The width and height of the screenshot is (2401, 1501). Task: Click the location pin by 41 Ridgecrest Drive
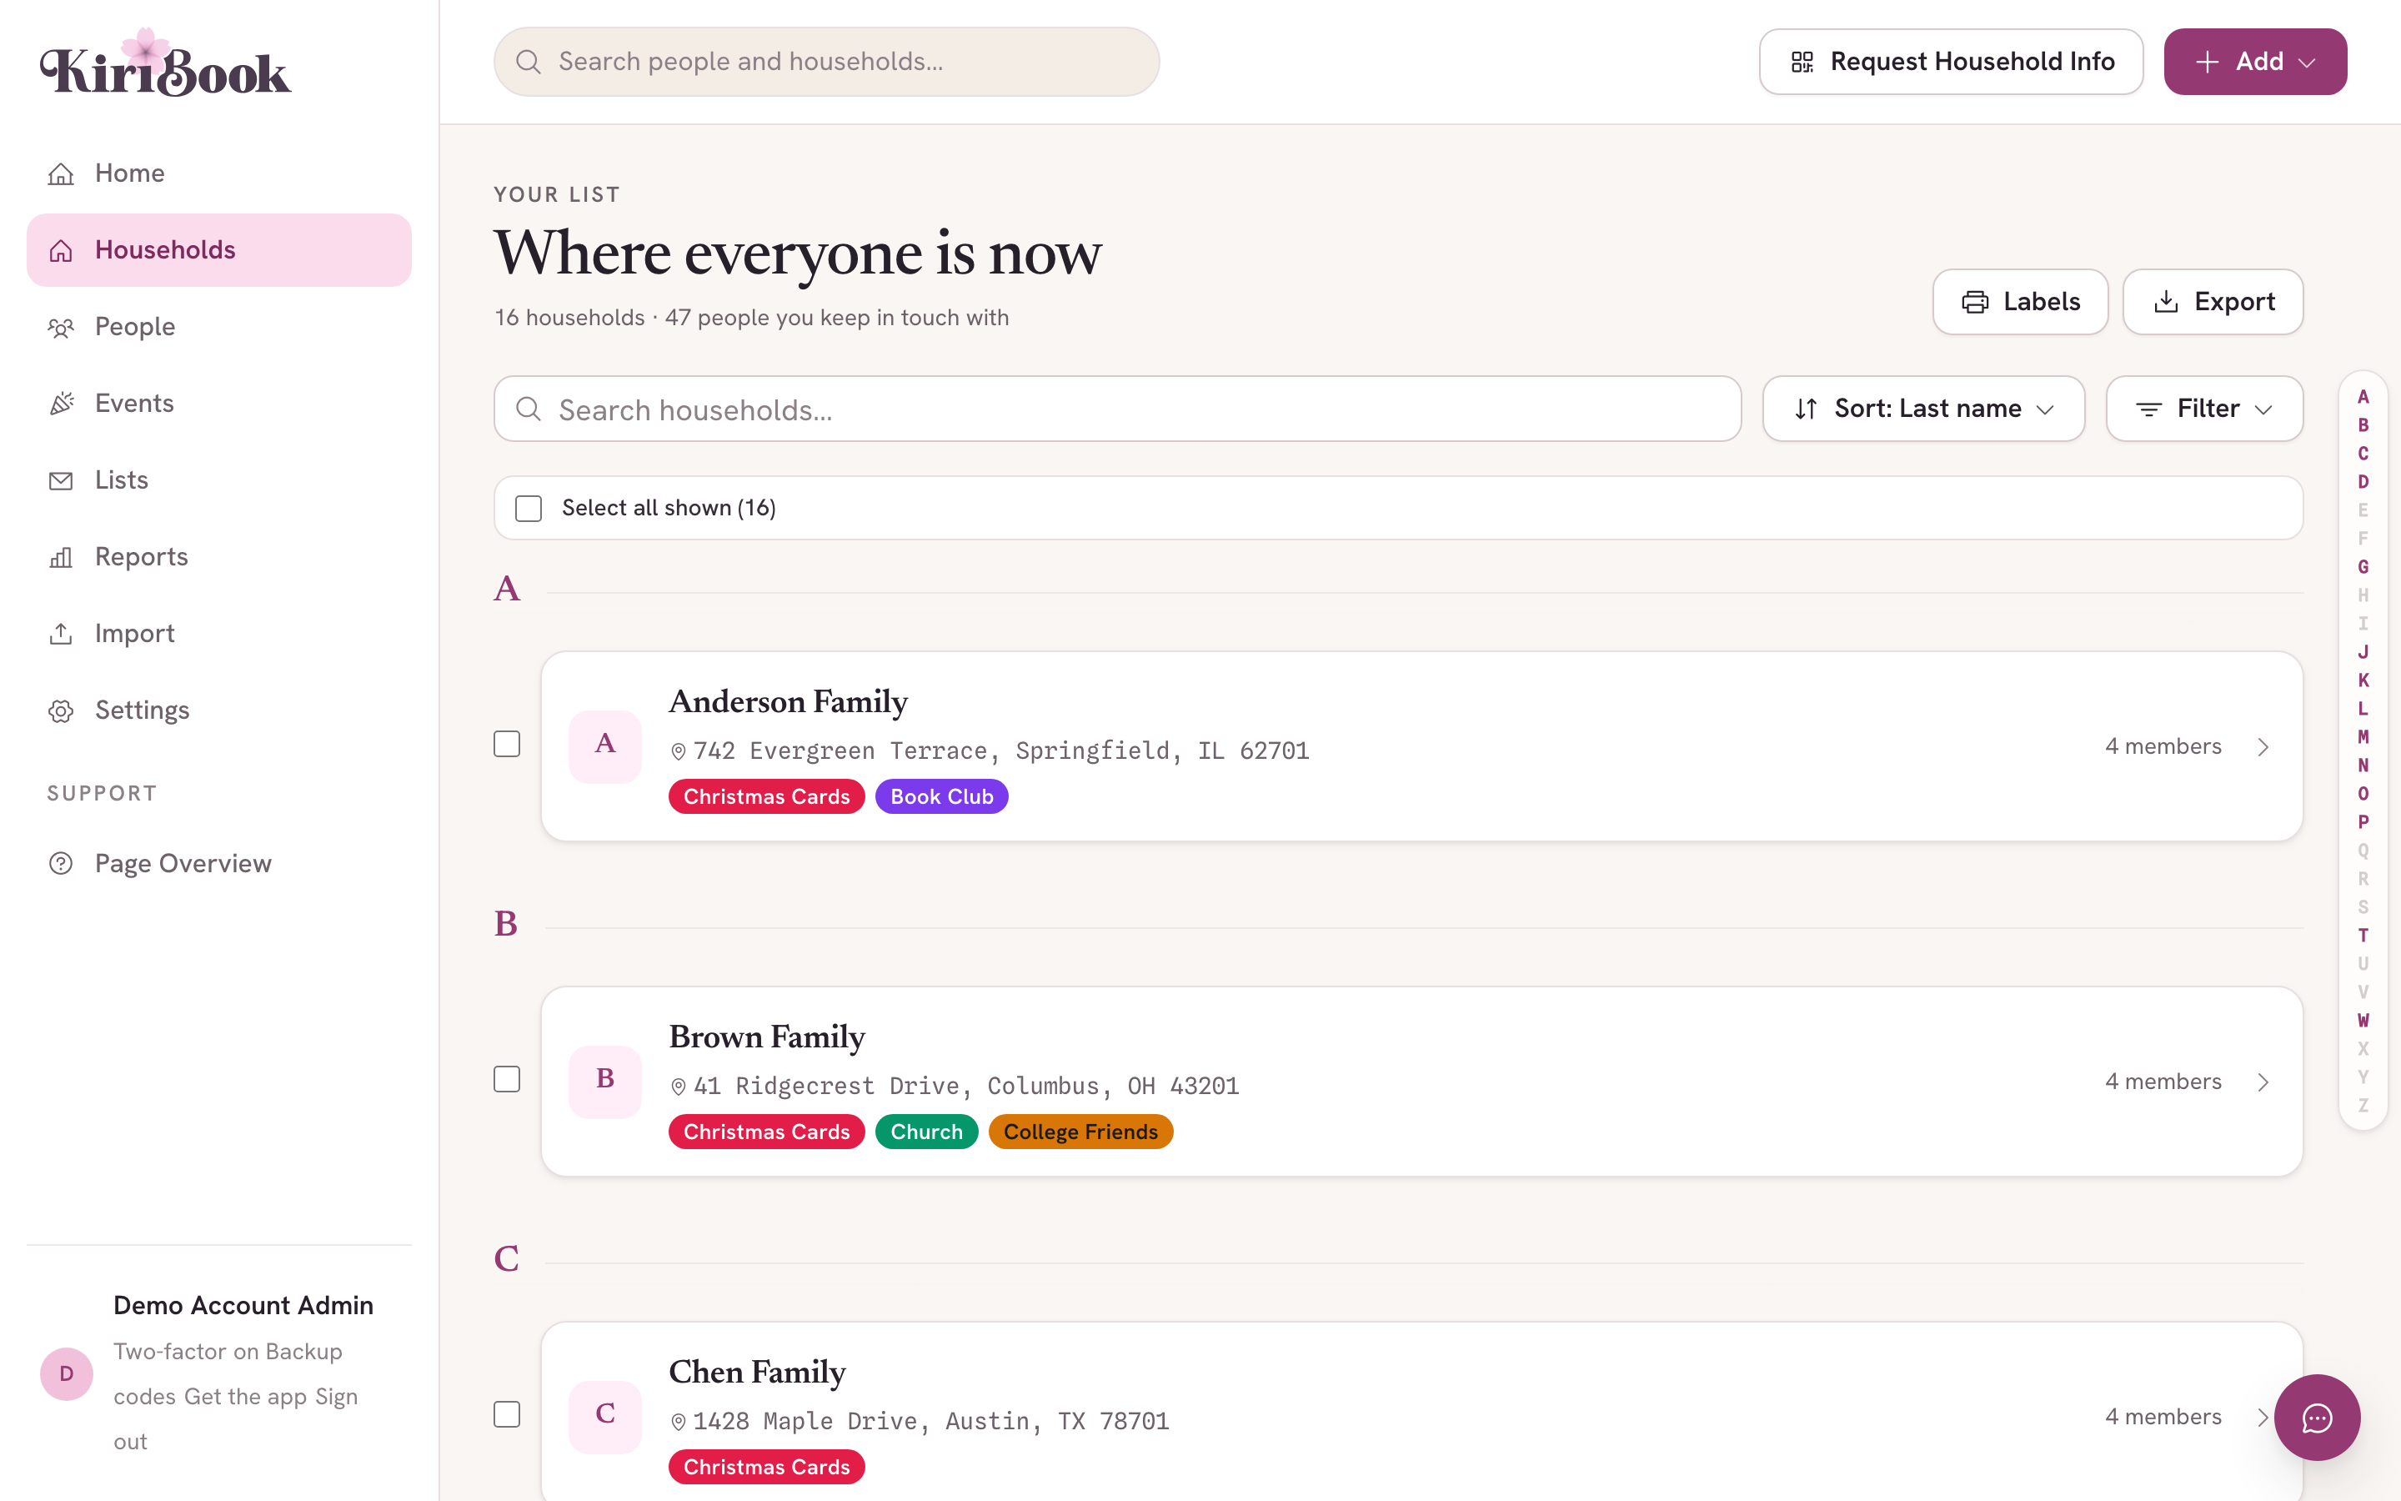[679, 1087]
